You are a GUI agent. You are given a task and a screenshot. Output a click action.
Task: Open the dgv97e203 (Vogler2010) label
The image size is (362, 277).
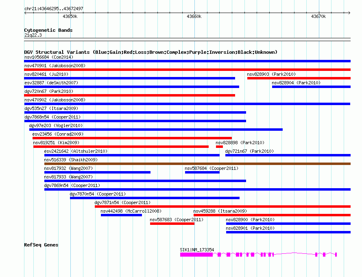(x=56, y=125)
